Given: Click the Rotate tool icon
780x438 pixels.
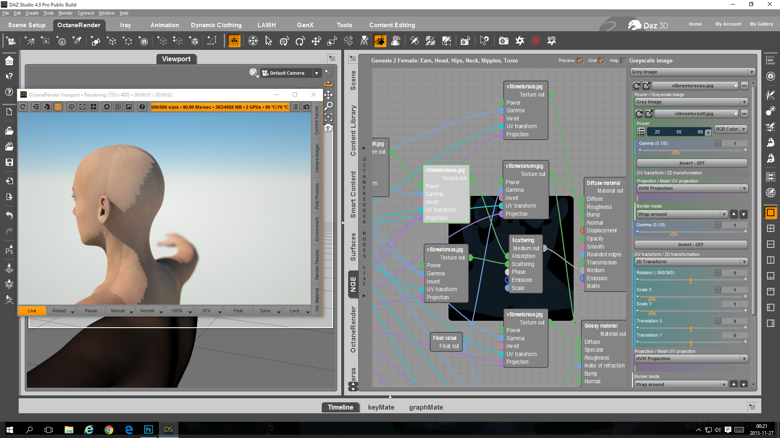Looking at the screenshot, I should point(300,41).
